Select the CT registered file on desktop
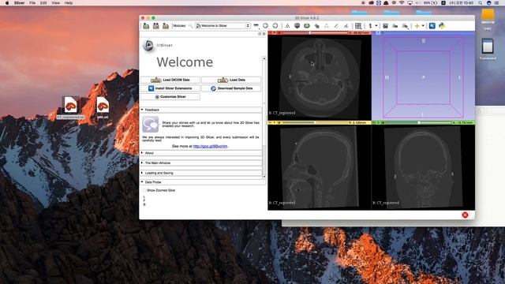505x284 pixels. (x=70, y=107)
